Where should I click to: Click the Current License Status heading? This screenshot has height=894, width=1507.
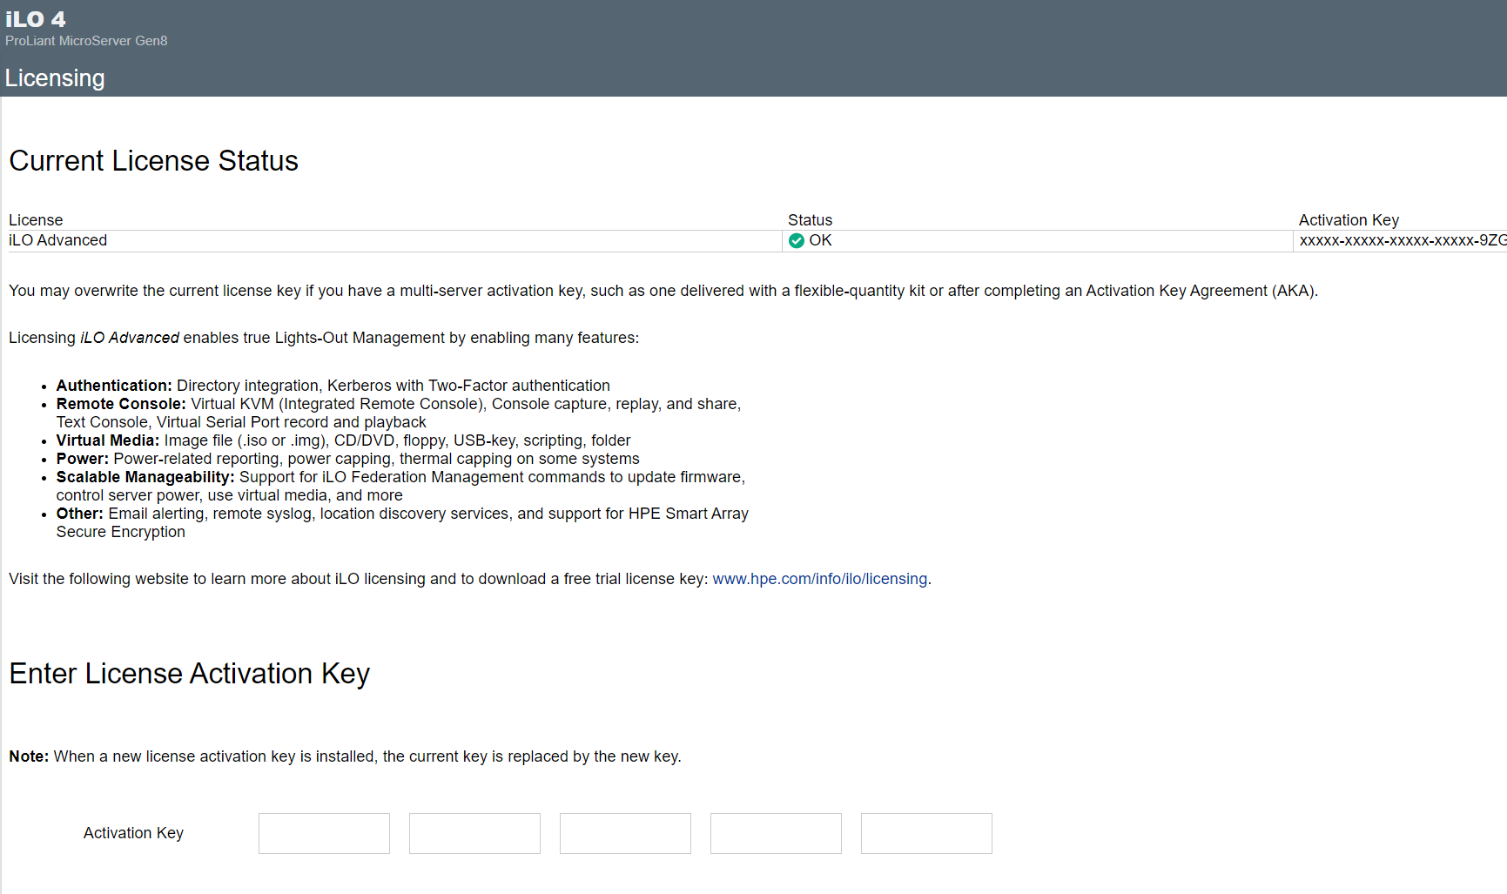pos(154,161)
